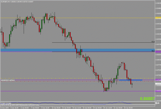The image size is (161, 109).
Task: Click the 0.87530 price scale label
Action: pos(158,70)
